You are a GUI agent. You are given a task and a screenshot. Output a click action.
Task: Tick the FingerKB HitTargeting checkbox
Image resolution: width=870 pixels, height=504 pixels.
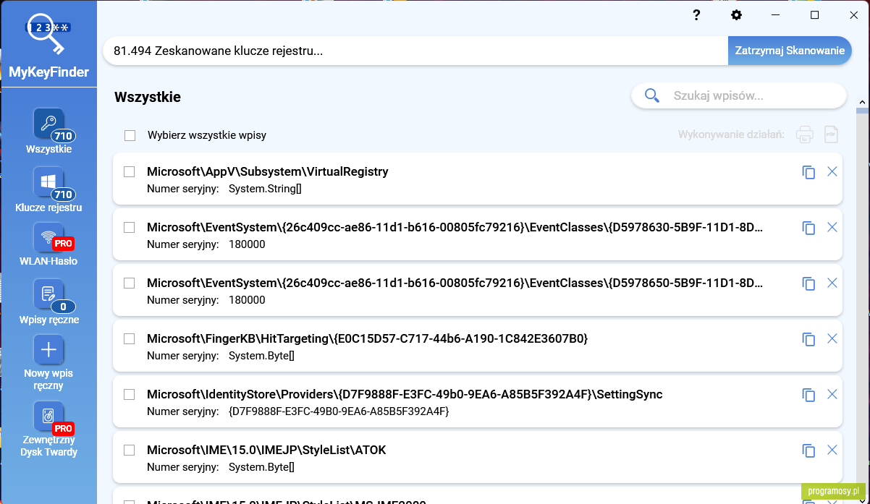click(129, 338)
